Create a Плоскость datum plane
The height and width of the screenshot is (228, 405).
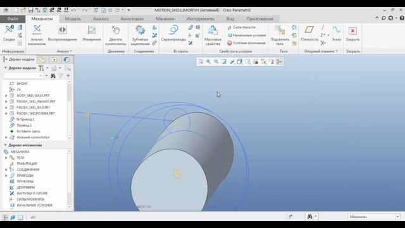coord(309,33)
